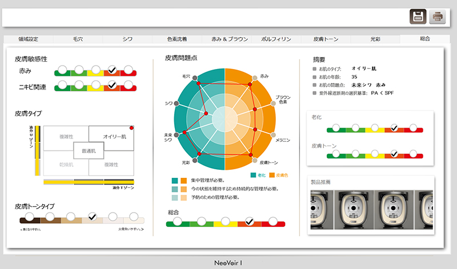Click the オイリー肌 quadrant box
The width and height of the screenshot is (457, 269).
(x=114, y=136)
